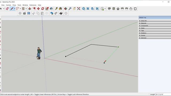Open the 3D Warehouse
Screen dimensions: 171x96
tap(84, 9)
